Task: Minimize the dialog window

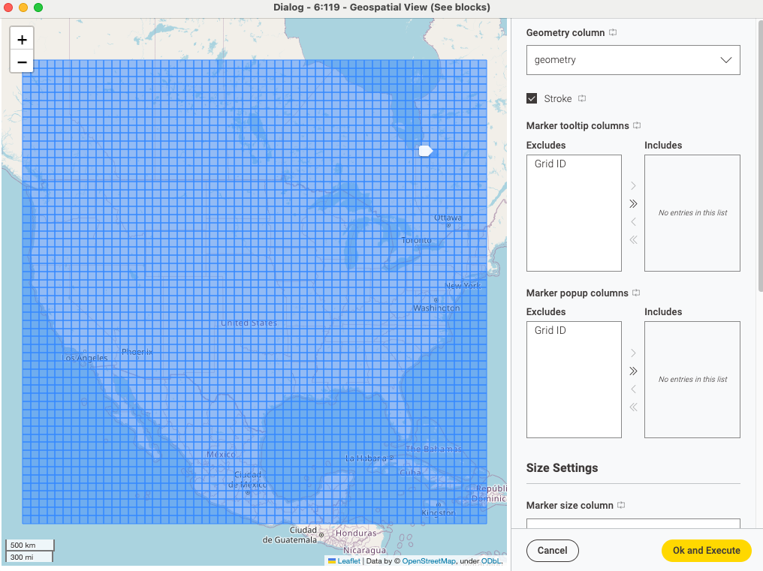Action: coord(23,8)
